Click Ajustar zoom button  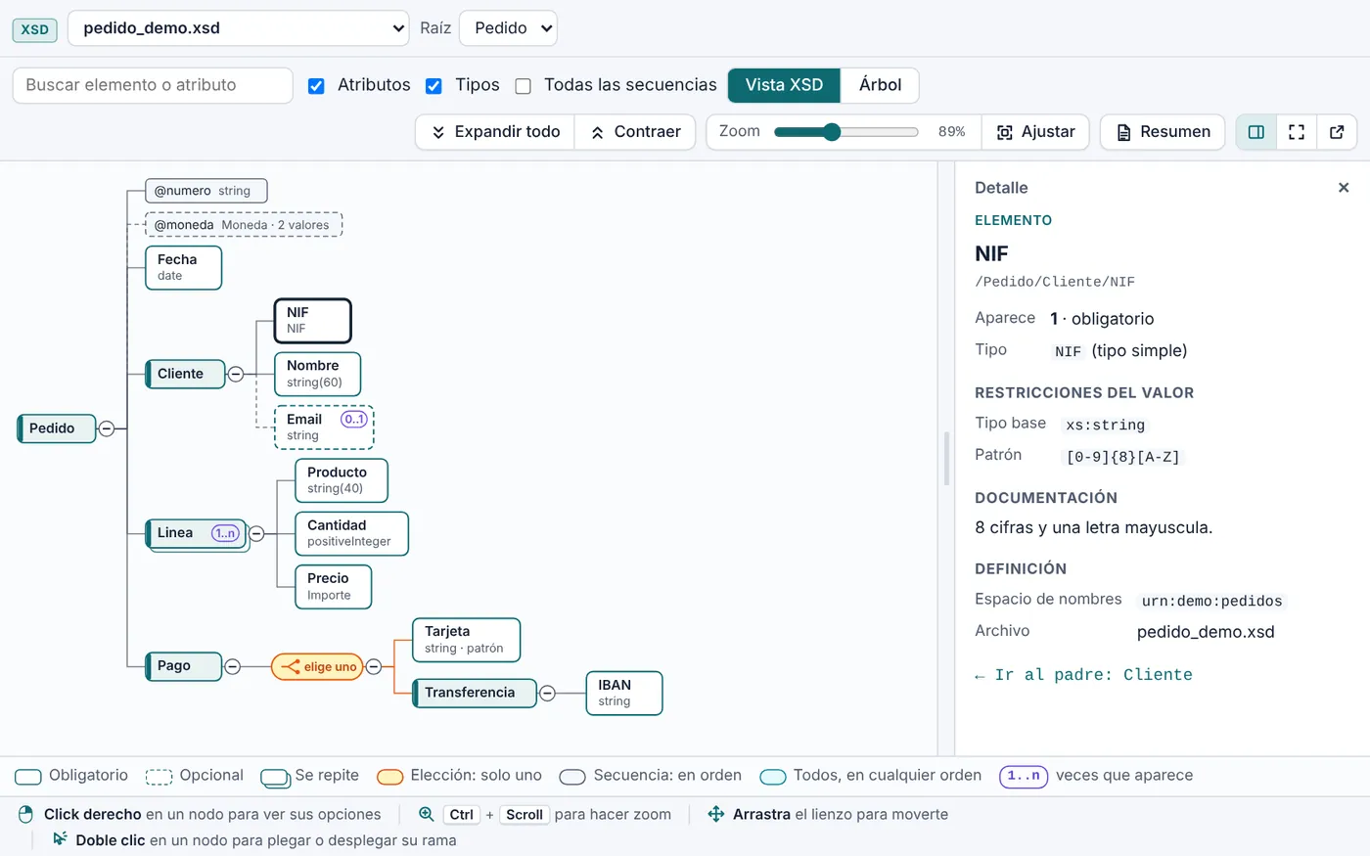pyautogui.click(x=1035, y=132)
